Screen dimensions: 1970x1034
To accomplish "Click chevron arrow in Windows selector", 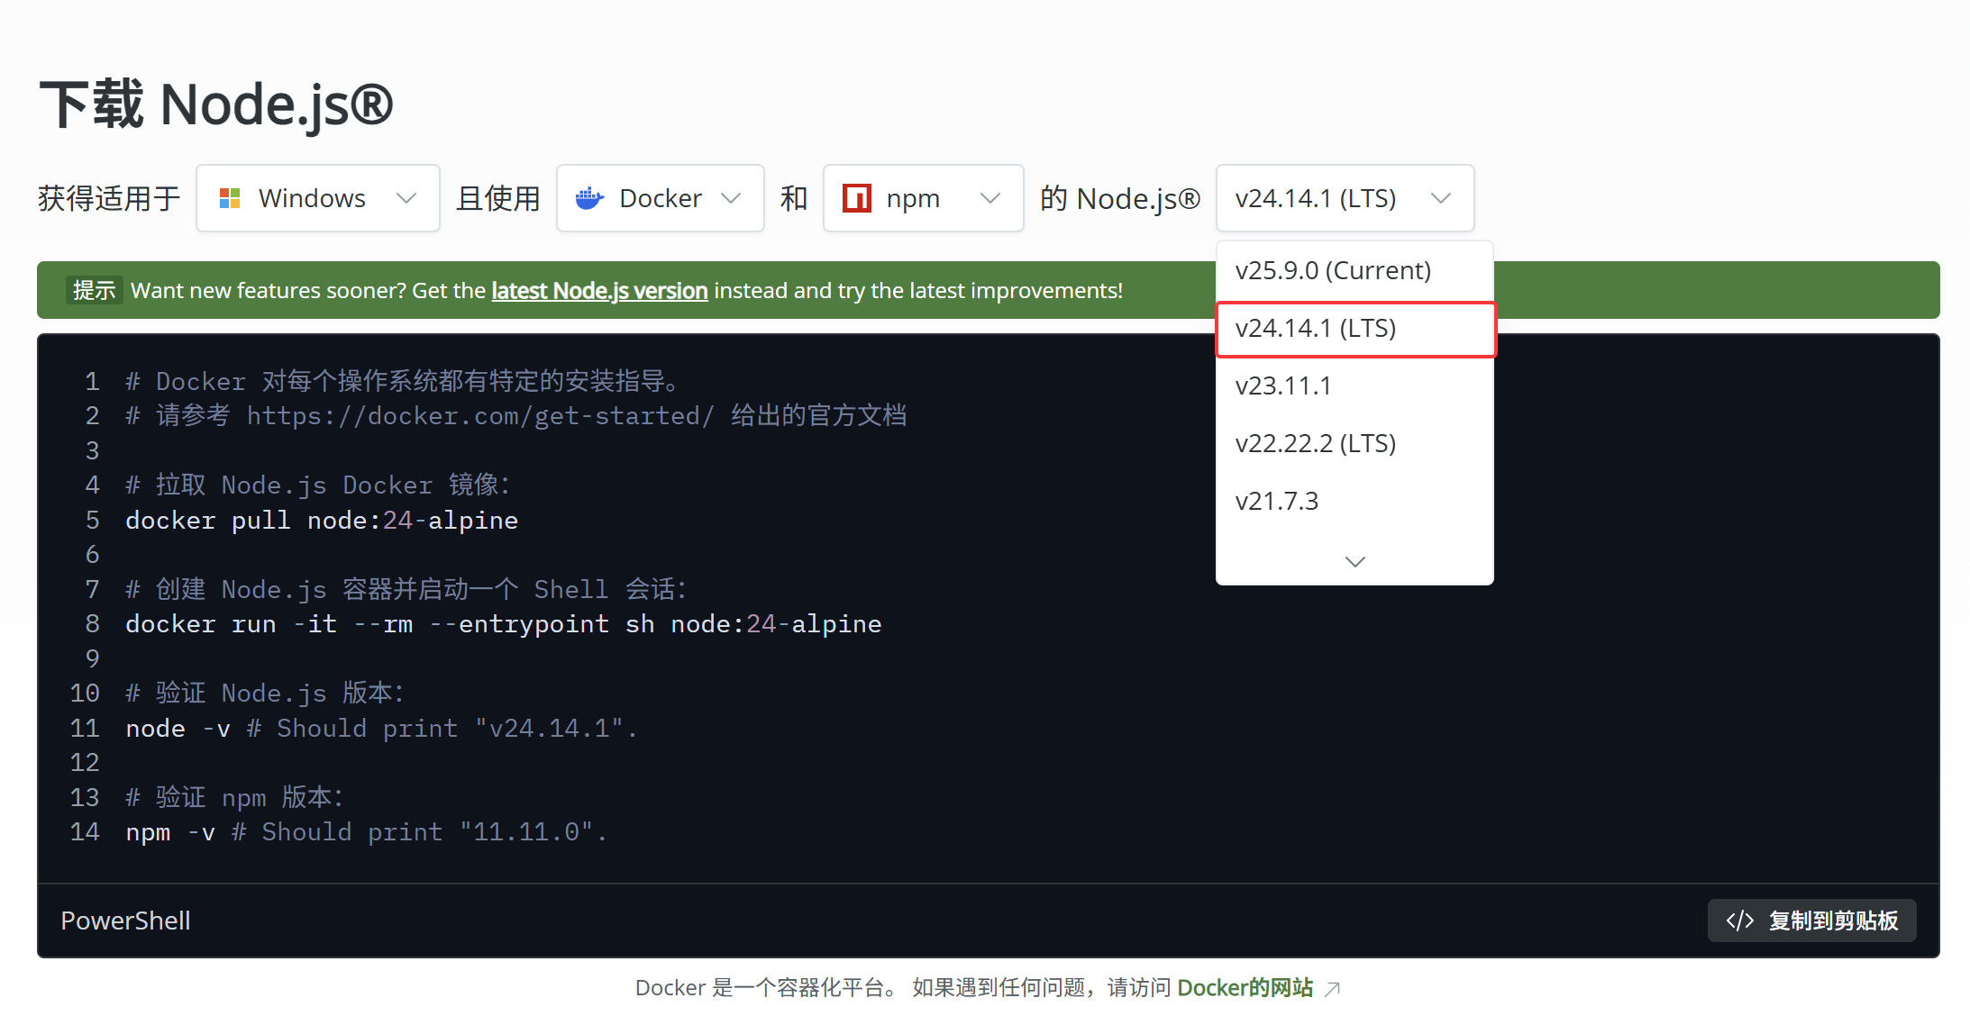I will (406, 198).
